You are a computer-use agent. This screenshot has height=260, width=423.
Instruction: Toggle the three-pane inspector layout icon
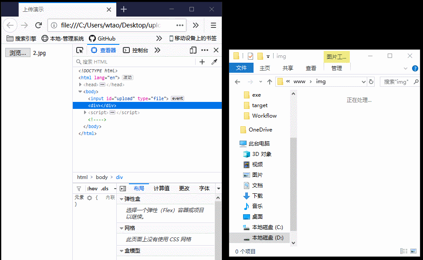(x=123, y=189)
